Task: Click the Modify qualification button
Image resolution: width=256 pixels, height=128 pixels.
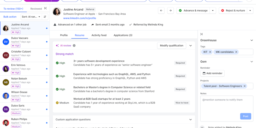Action: coord(171,45)
